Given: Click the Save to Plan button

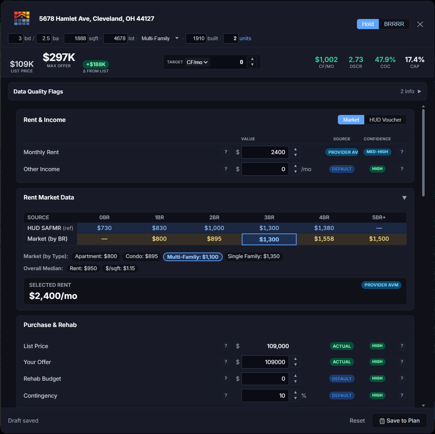Looking at the screenshot, I should tap(399, 420).
